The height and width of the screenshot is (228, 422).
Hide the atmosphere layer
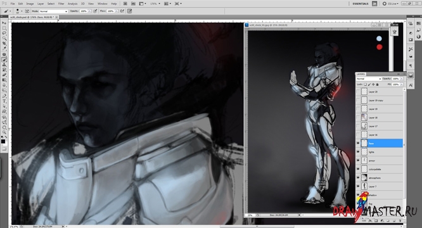(358, 178)
